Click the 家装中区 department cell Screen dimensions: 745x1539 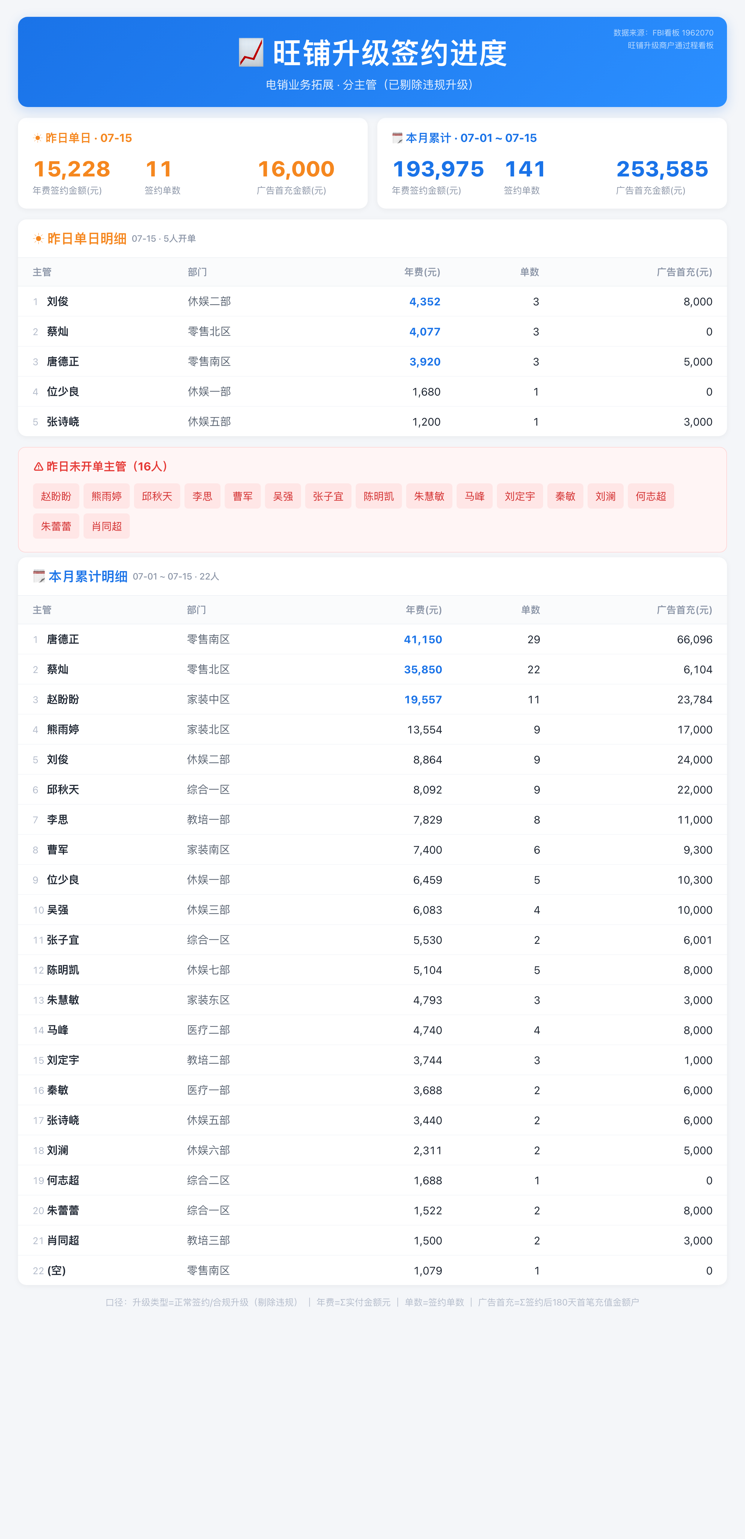coord(208,699)
